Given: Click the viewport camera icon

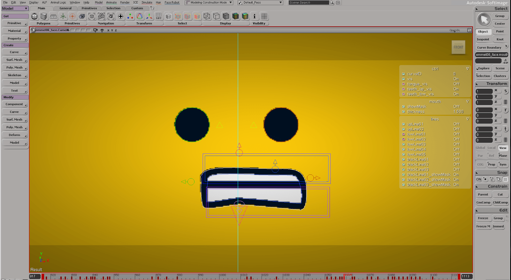Looking at the screenshot, I should click(95, 30).
